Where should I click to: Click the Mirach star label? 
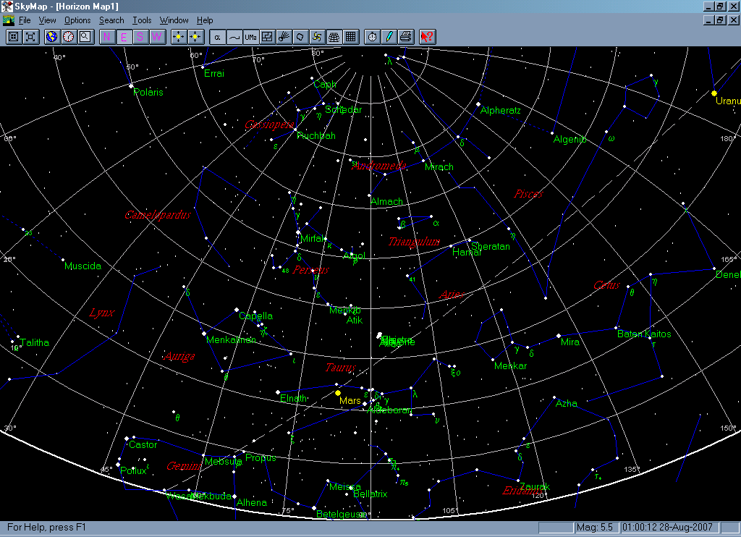point(439,167)
